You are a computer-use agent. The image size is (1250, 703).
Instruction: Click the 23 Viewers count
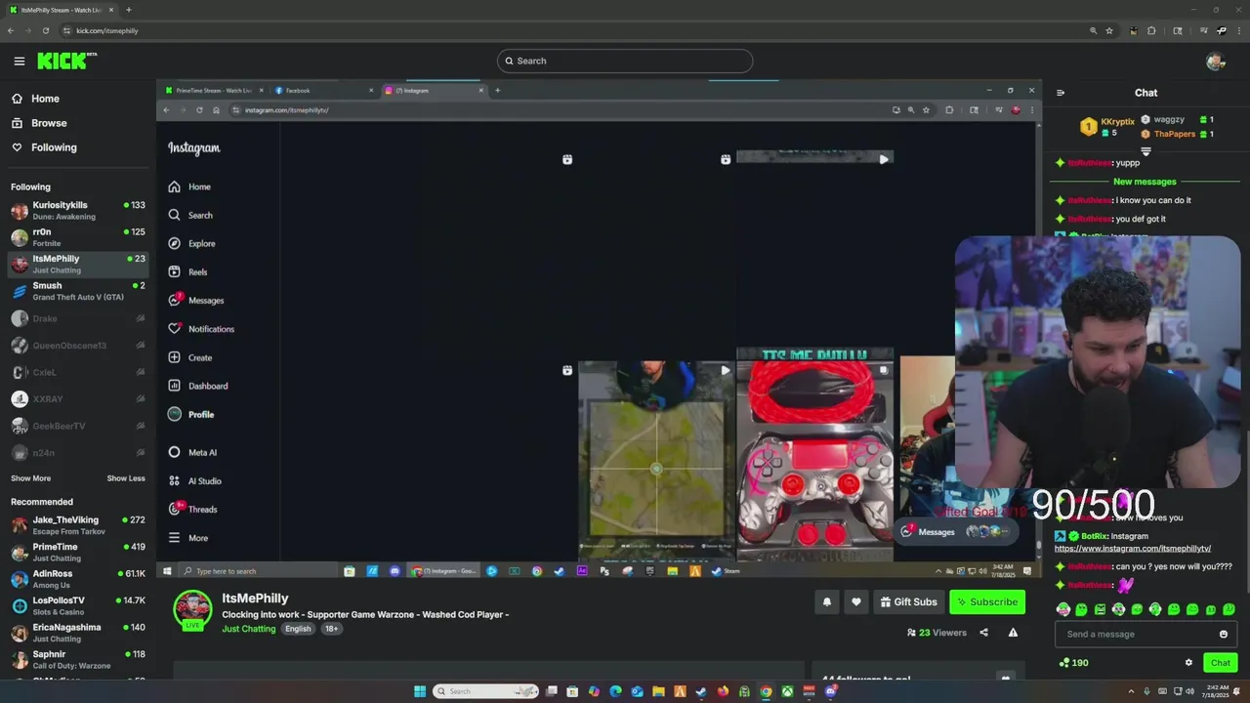point(937,633)
